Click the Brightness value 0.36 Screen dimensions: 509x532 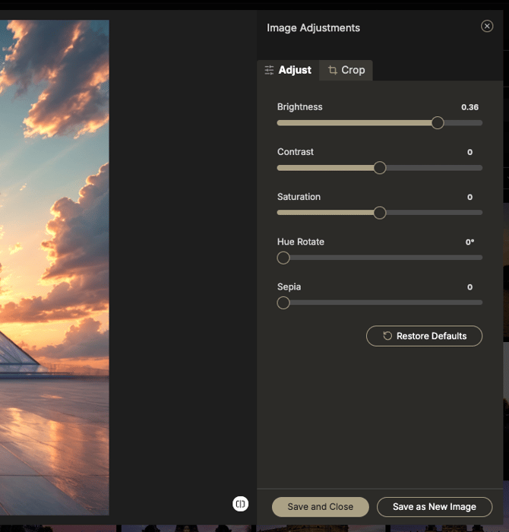click(469, 107)
